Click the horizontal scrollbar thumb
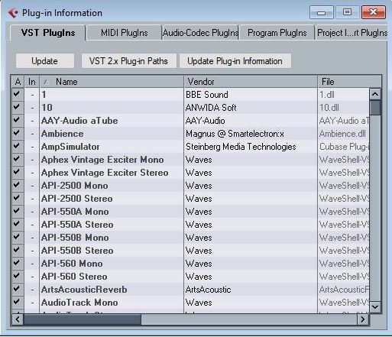This screenshot has height=337, width=392. pos(83,319)
